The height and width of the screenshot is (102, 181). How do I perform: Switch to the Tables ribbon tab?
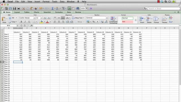point(27,12)
